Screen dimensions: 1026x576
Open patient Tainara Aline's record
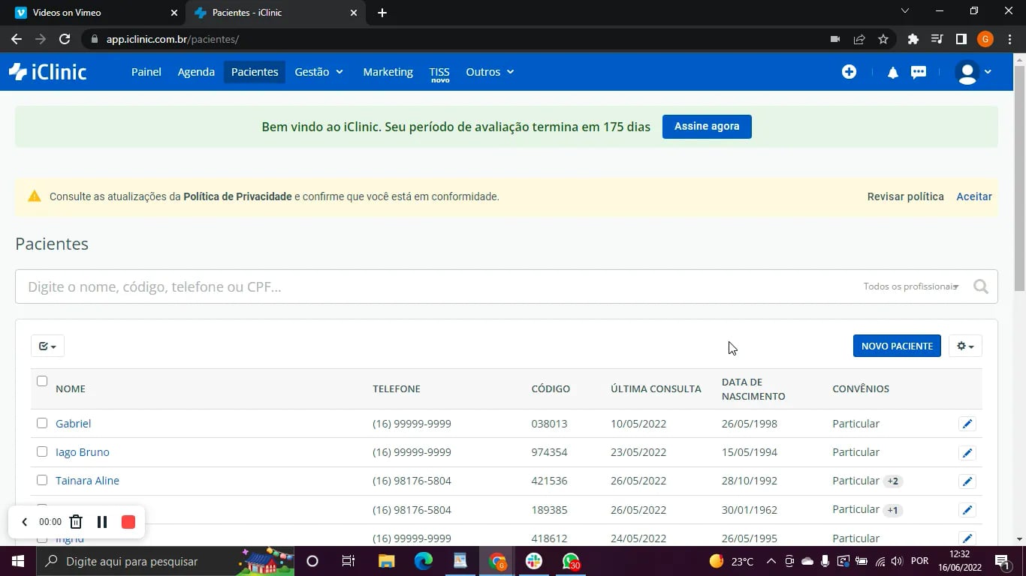tap(87, 481)
